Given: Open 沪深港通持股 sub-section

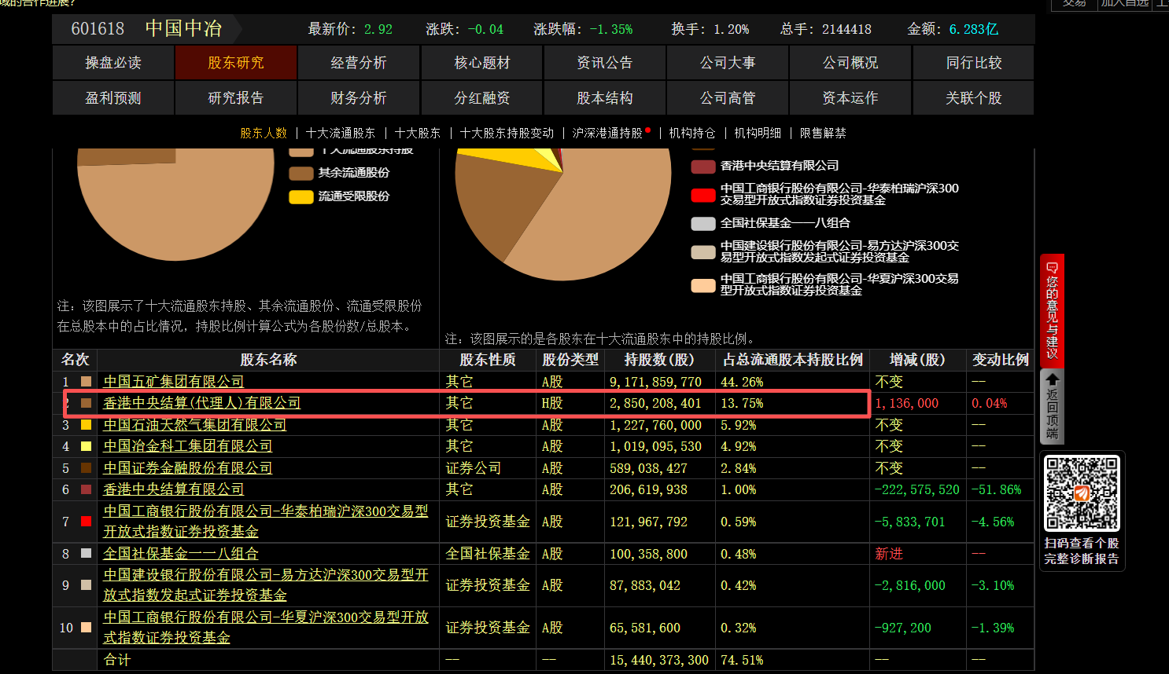Looking at the screenshot, I should tap(607, 134).
